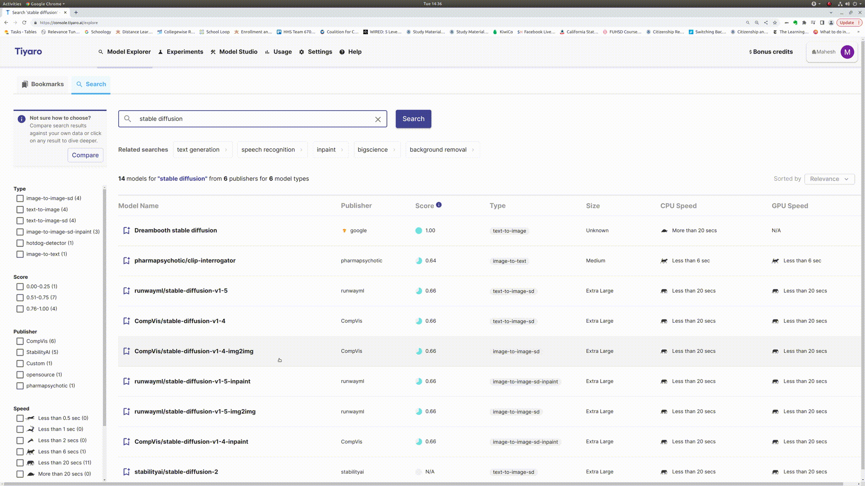Open related search background removal
This screenshot has height=486, width=865.
pyautogui.click(x=442, y=150)
